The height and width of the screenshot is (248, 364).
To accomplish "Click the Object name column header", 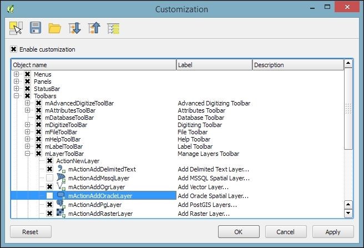I will [93, 65].
